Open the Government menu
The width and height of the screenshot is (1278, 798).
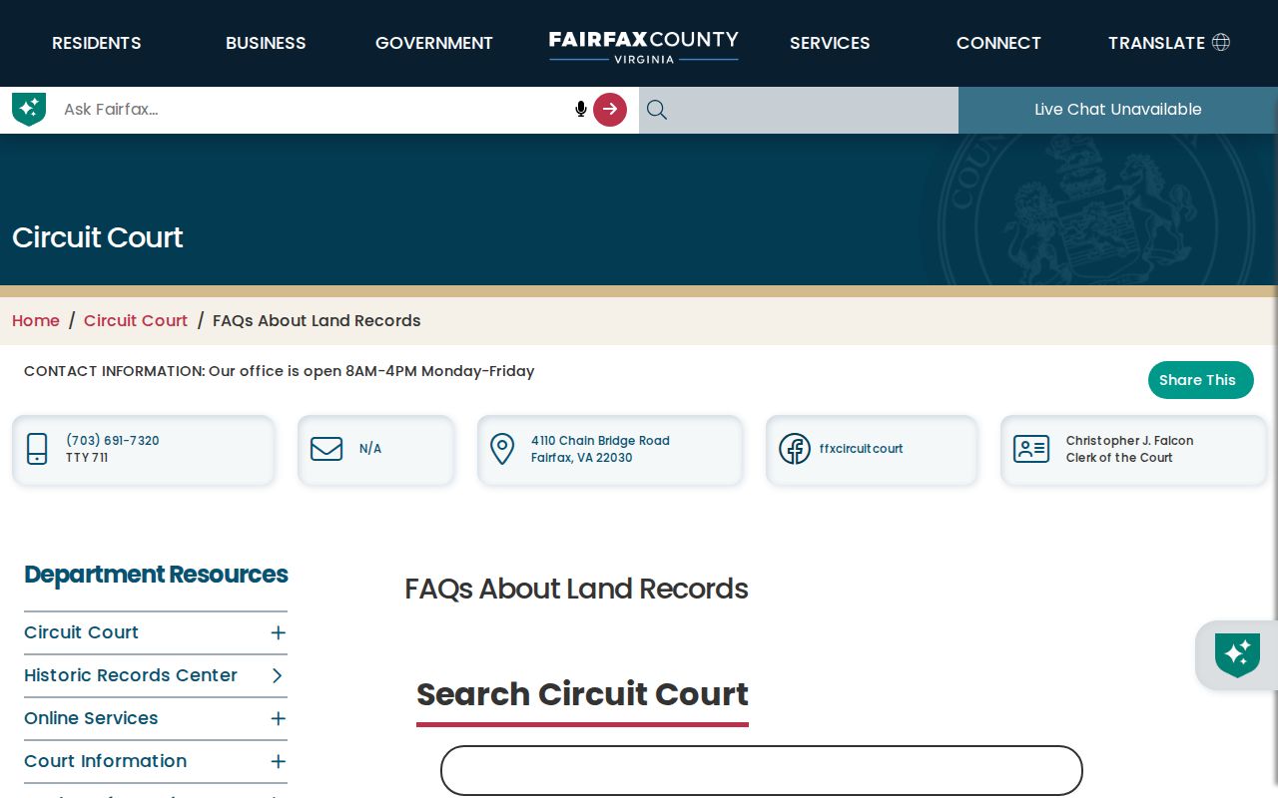point(434,43)
